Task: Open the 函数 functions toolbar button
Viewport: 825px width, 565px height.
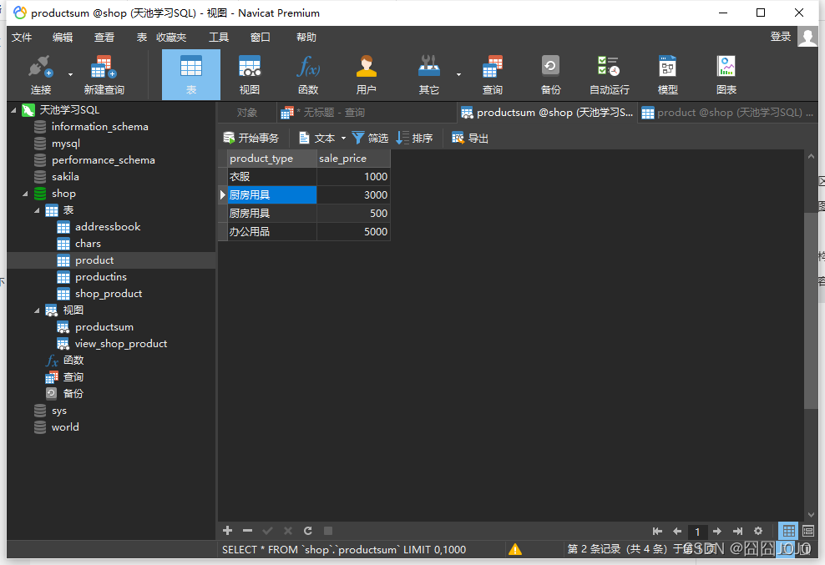Action: (308, 75)
